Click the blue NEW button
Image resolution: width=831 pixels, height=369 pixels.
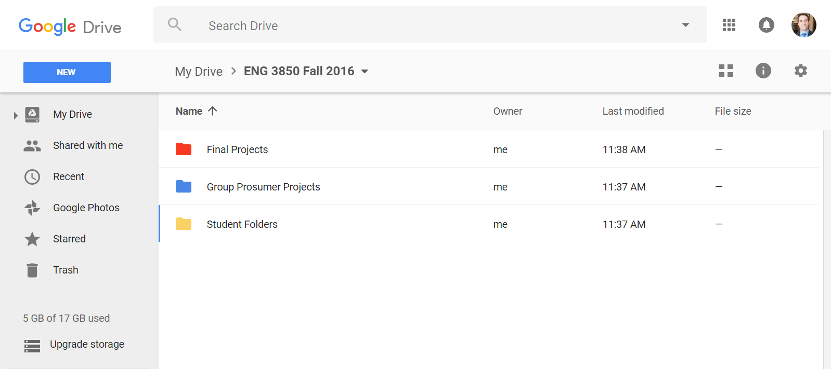67,72
